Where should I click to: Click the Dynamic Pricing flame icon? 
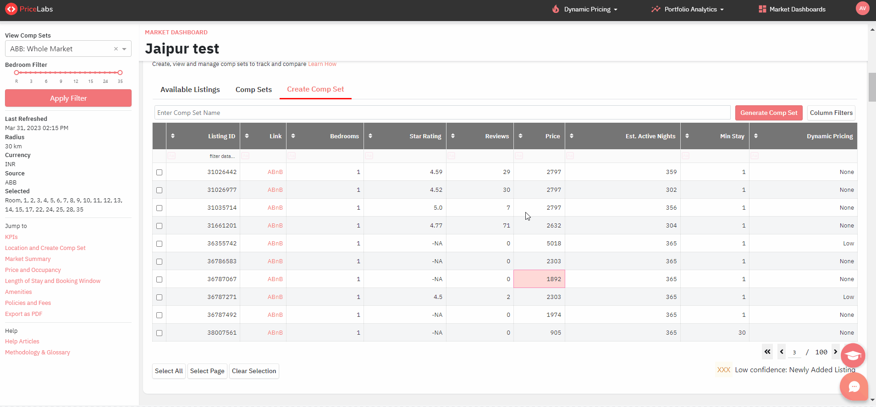coord(556,9)
